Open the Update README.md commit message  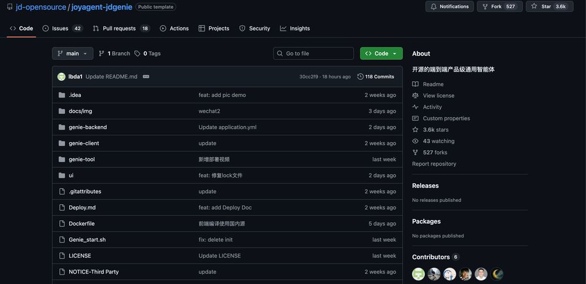coord(111,77)
